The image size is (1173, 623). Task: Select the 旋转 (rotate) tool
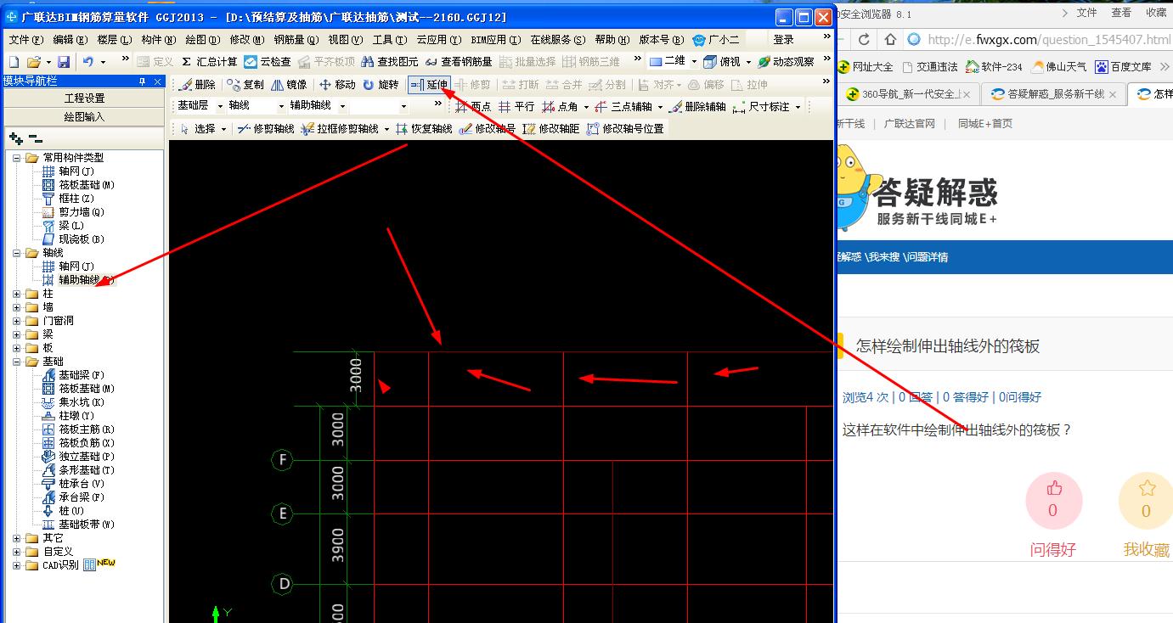pyautogui.click(x=380, y=84)
